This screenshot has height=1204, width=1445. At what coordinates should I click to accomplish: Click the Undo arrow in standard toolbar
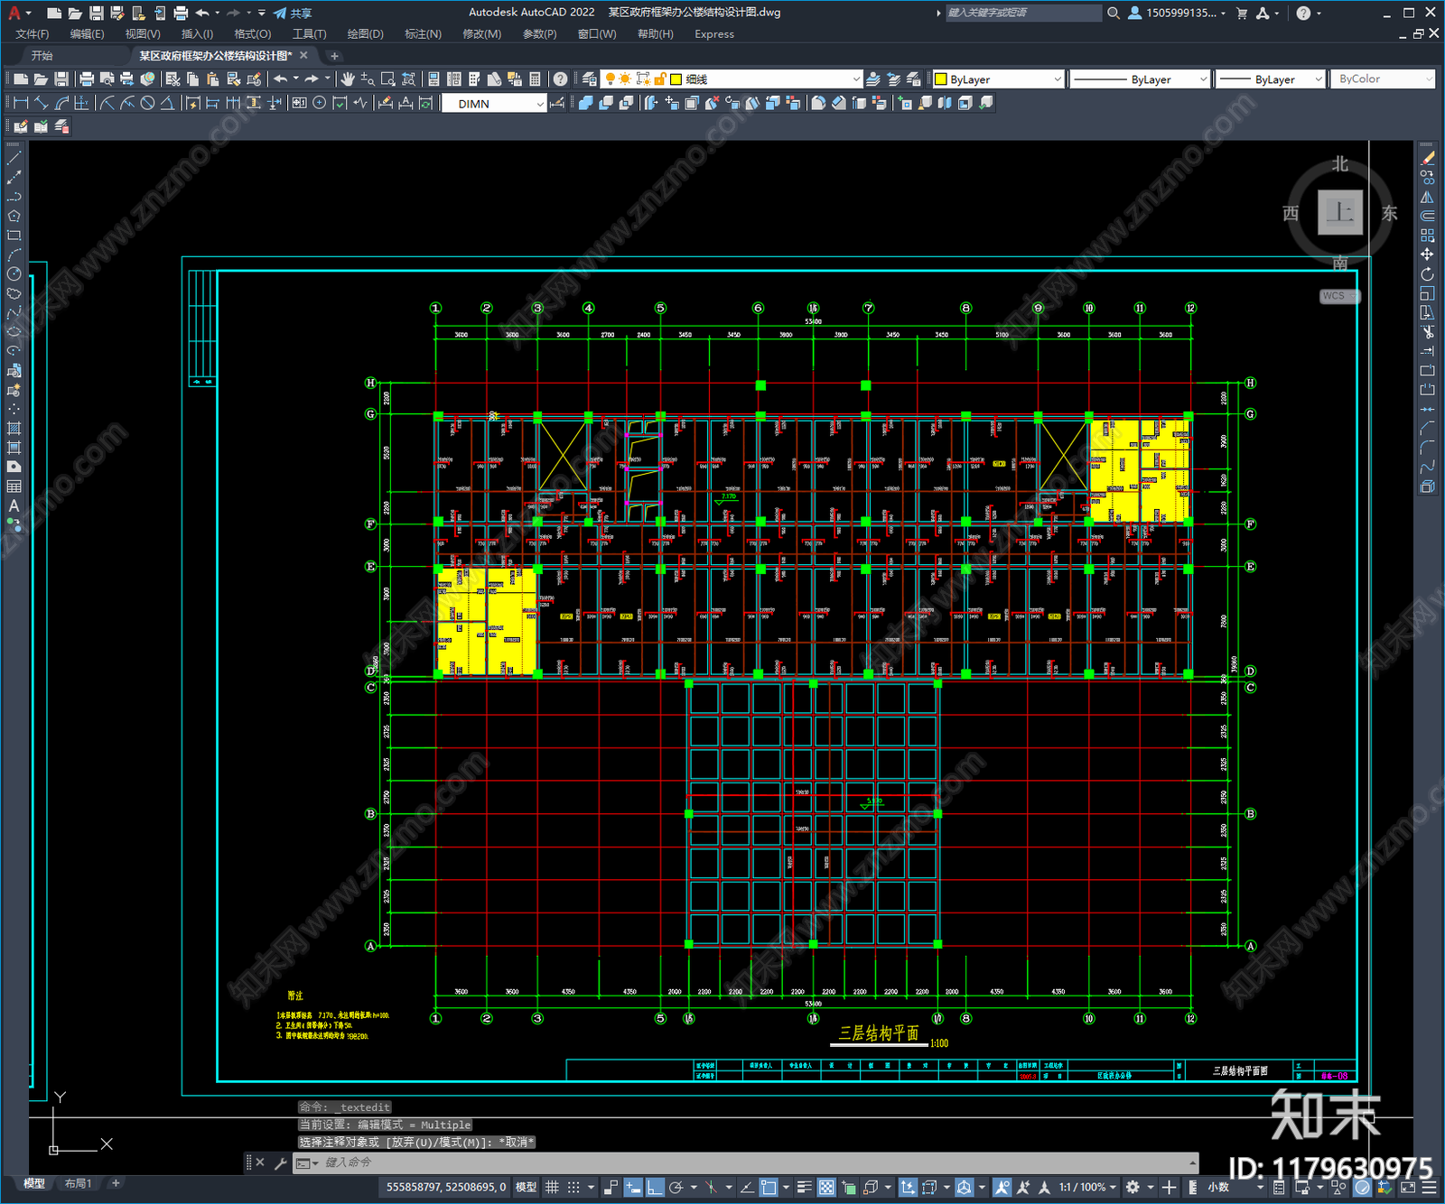tap(281, 79)
